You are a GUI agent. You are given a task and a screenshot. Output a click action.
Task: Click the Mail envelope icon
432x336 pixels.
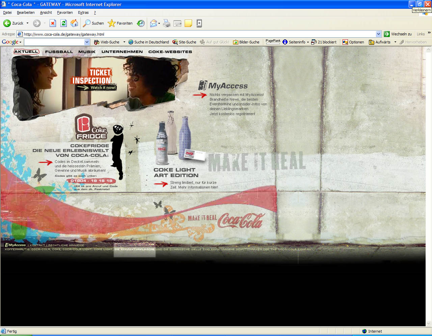pyautogui.click(x=154, y=23)
